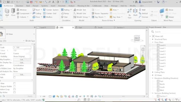Save the project from the quick access toolbar
This screenshot has height=102, width=181.
(x=8, y=2)
